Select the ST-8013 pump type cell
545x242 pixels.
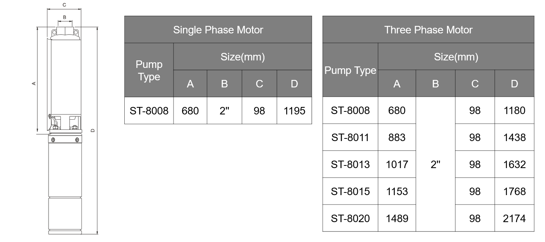point(350,164)
